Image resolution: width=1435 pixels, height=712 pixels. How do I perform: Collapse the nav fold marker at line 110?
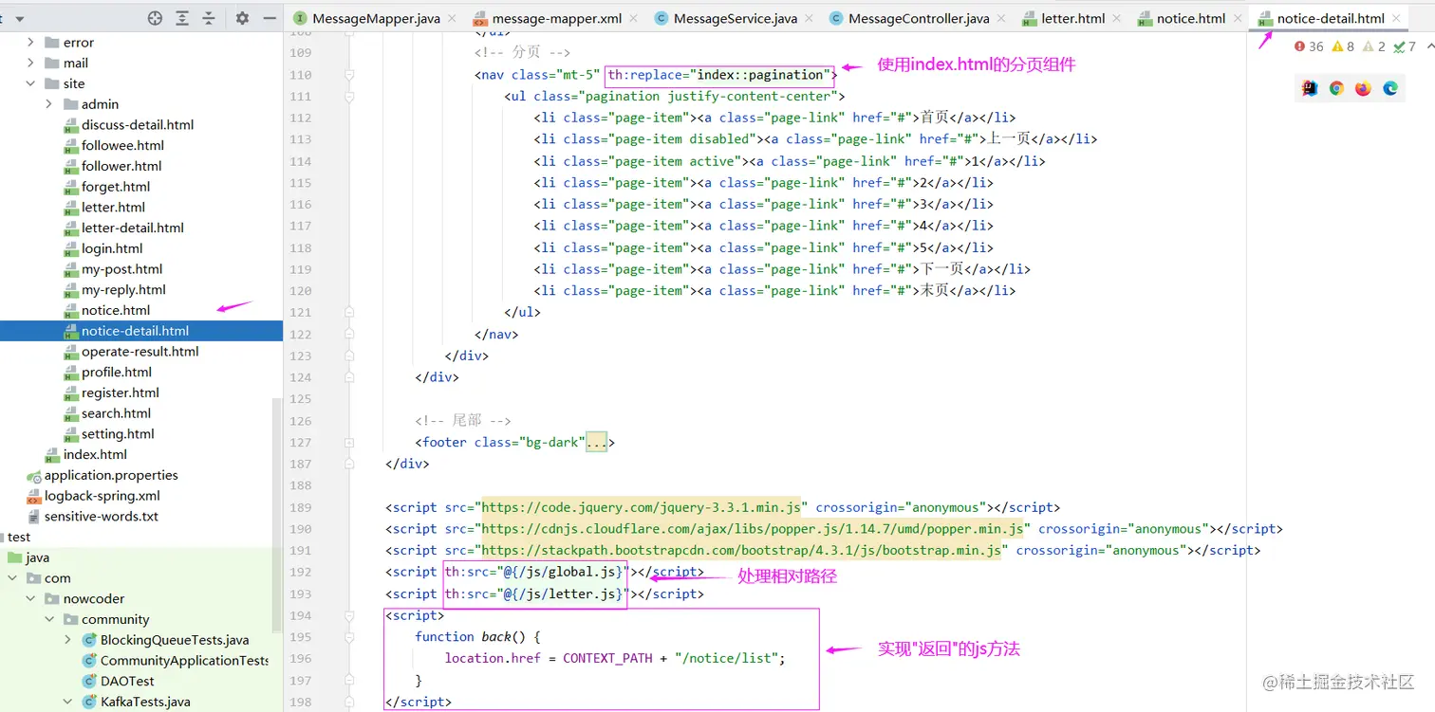(x=349, y=74)
